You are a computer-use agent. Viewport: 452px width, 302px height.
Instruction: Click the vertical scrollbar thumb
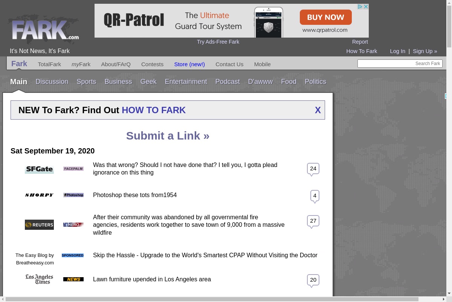click(x=449, y=26)
